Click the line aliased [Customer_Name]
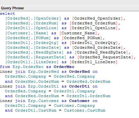The image size is (139, 118). 52,33
